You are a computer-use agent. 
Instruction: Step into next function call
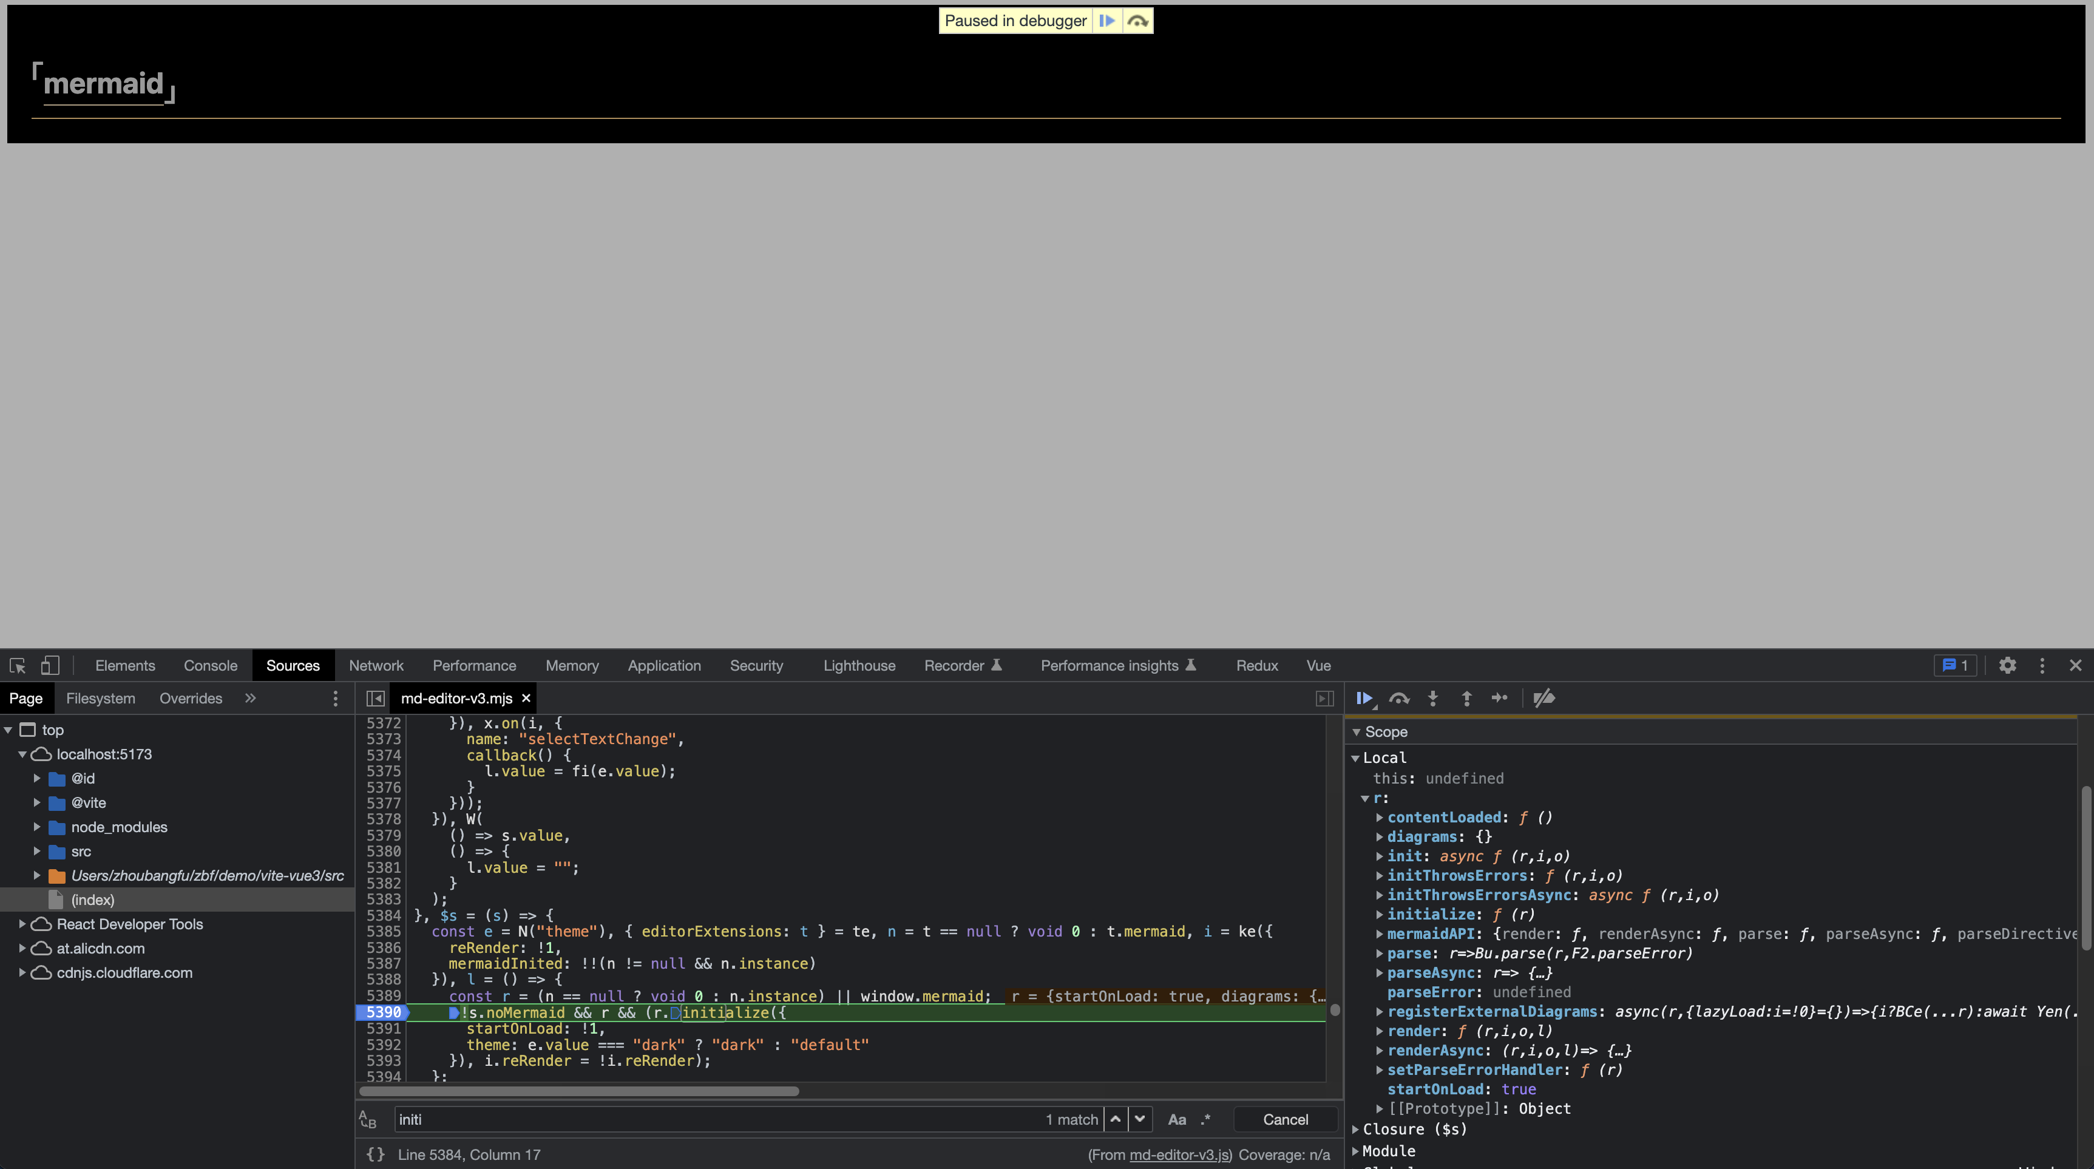pyautogui.click(x=1432, y=697)
